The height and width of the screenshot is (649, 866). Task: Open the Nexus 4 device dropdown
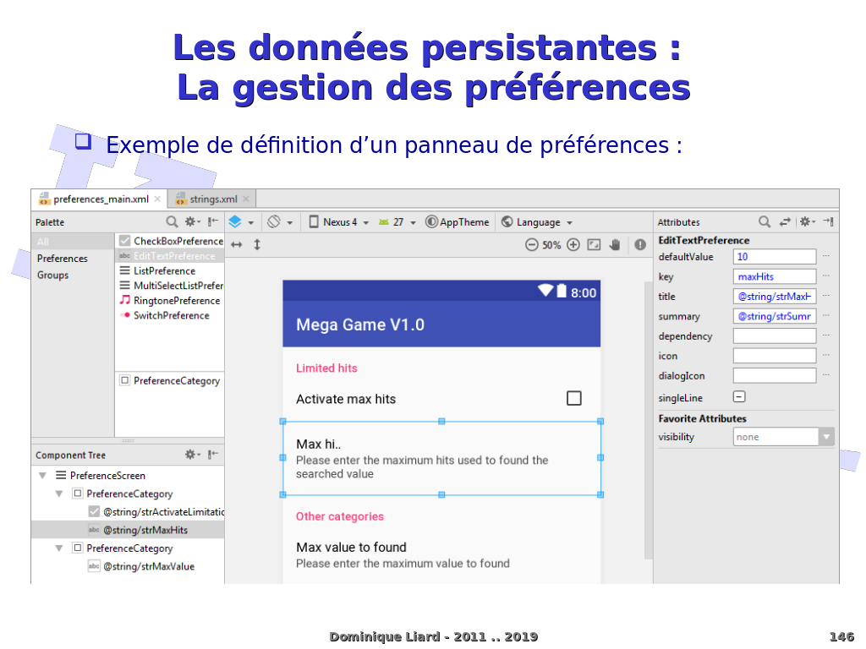tap(339, 222)
